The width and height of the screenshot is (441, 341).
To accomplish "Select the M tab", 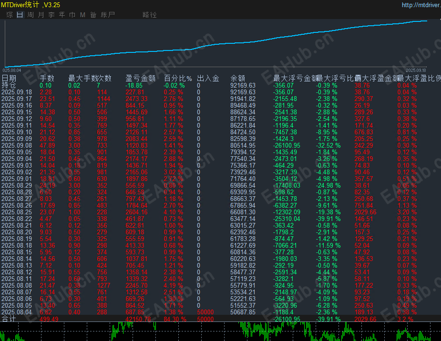I will pos(82,15).
